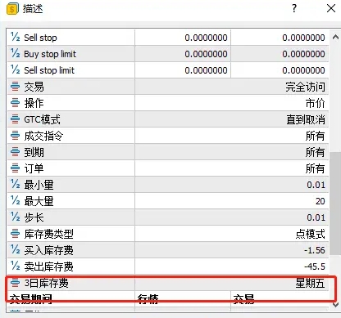Click the 3日库存费 property label

point(46,283)
